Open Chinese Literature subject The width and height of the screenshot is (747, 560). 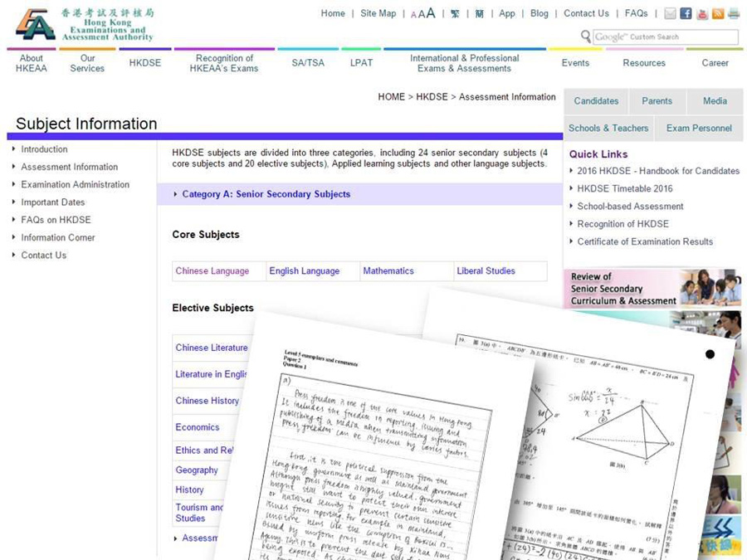[212, 348]
